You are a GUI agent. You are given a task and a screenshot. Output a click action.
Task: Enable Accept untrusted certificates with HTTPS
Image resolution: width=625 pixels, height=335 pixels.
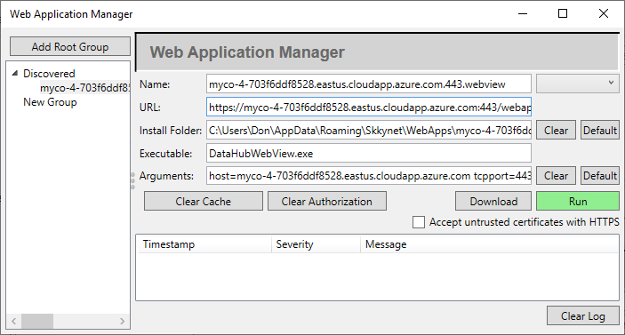point(419,222)
